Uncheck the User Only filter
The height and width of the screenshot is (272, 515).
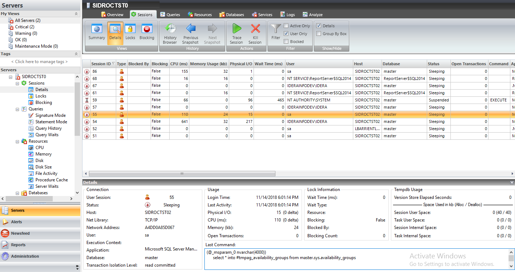[x=286, y=34]
